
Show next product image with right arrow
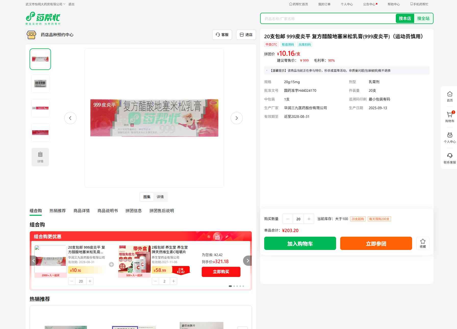click(236, 118)
